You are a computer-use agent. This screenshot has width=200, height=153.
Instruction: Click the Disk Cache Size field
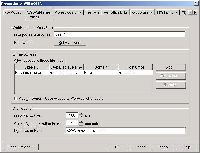coord(72,115)
